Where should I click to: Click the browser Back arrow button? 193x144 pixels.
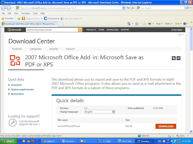[x=3, y=8]
